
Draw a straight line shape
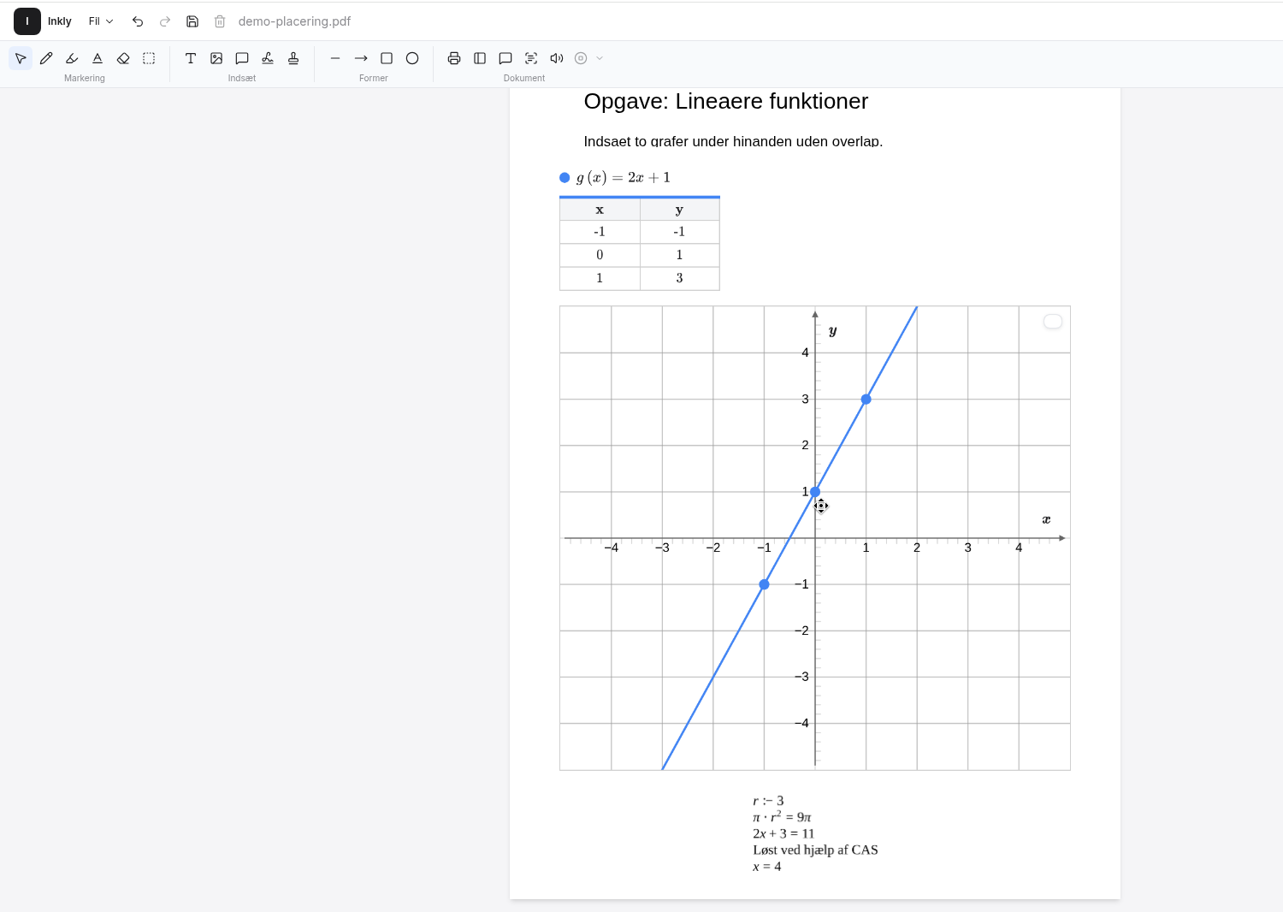(x=335, y=58)
